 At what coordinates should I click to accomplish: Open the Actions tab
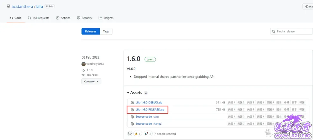(x=63, y=18)
